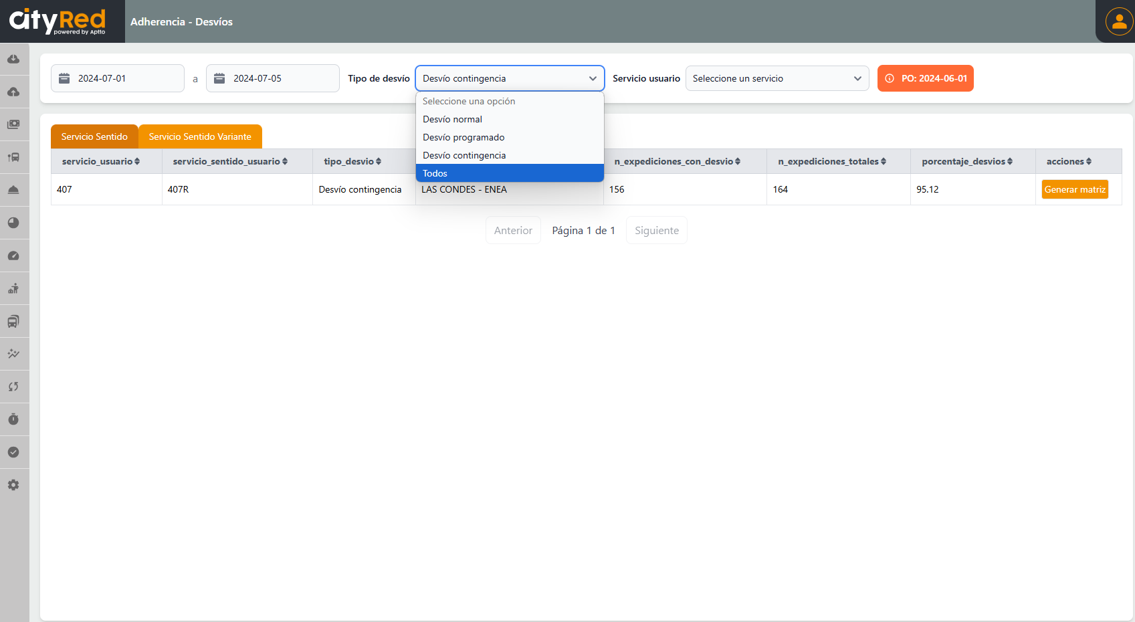Open the user profile avatar icon
Image resolution: width=1135 pixels, height=622 pixels.
pos(1119,21)
